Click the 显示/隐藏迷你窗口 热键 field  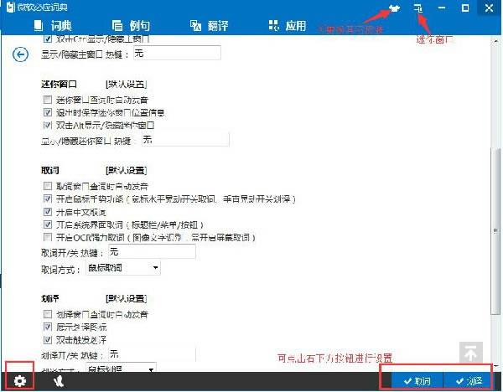click(185, 139)
